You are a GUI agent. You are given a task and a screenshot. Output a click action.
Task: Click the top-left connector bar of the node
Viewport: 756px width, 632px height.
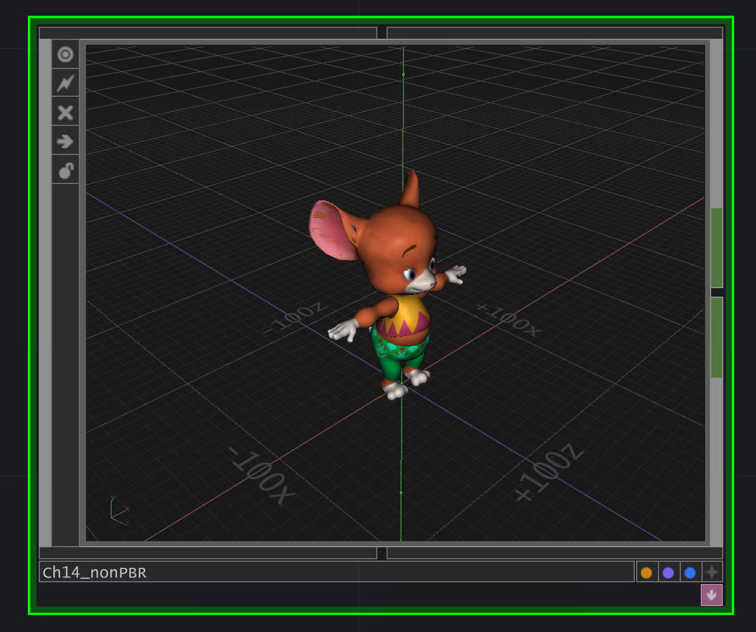[208, 33]
